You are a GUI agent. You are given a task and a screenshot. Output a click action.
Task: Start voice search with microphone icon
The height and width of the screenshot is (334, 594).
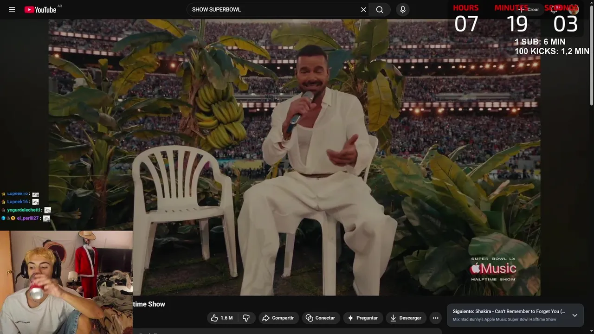(x=403, y=10)
